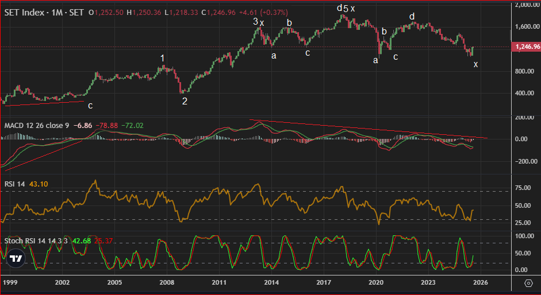Select the wave label '2' on the chart
The image size is (541, 295).
(x=185, y=102)
